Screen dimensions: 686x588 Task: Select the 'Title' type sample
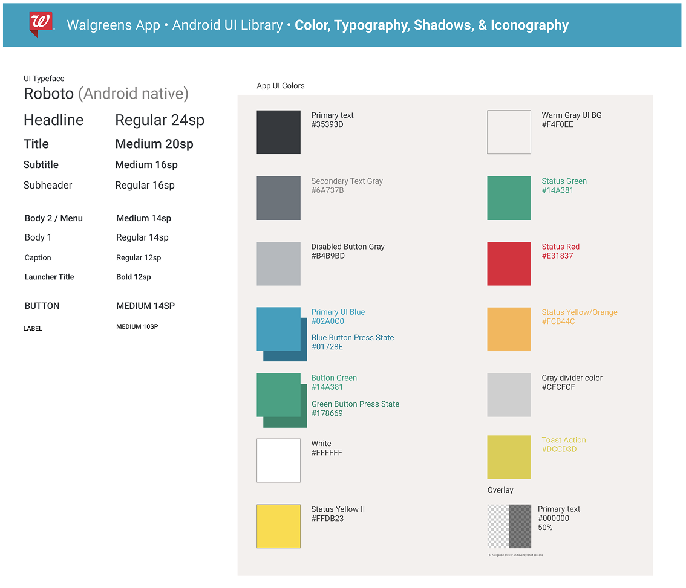pyautogui.click(x=36, y=144)
